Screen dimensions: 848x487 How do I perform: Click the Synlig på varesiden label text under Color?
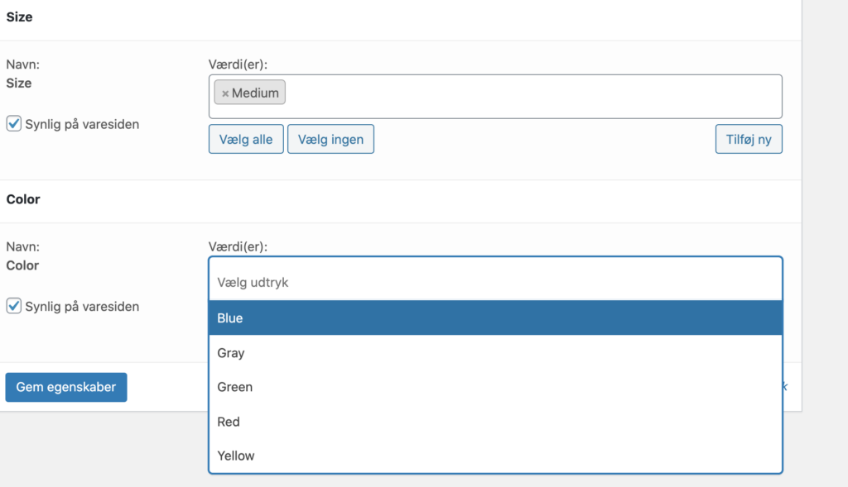coord(82,306)
